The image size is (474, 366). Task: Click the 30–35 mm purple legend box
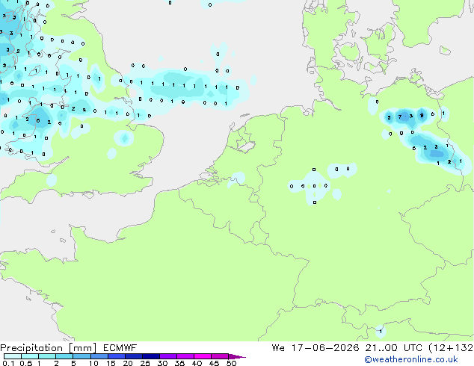168,356
